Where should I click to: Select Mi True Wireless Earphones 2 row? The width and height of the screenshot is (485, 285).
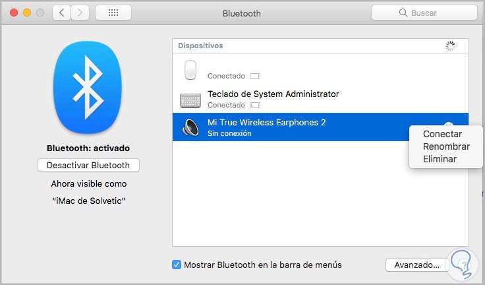[x=320, y=127]
